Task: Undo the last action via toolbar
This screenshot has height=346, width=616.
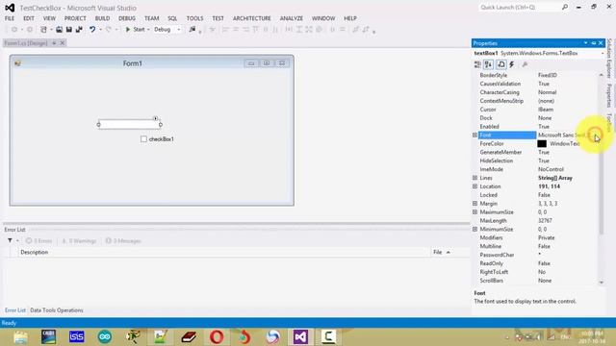Action: pos(92,30)
